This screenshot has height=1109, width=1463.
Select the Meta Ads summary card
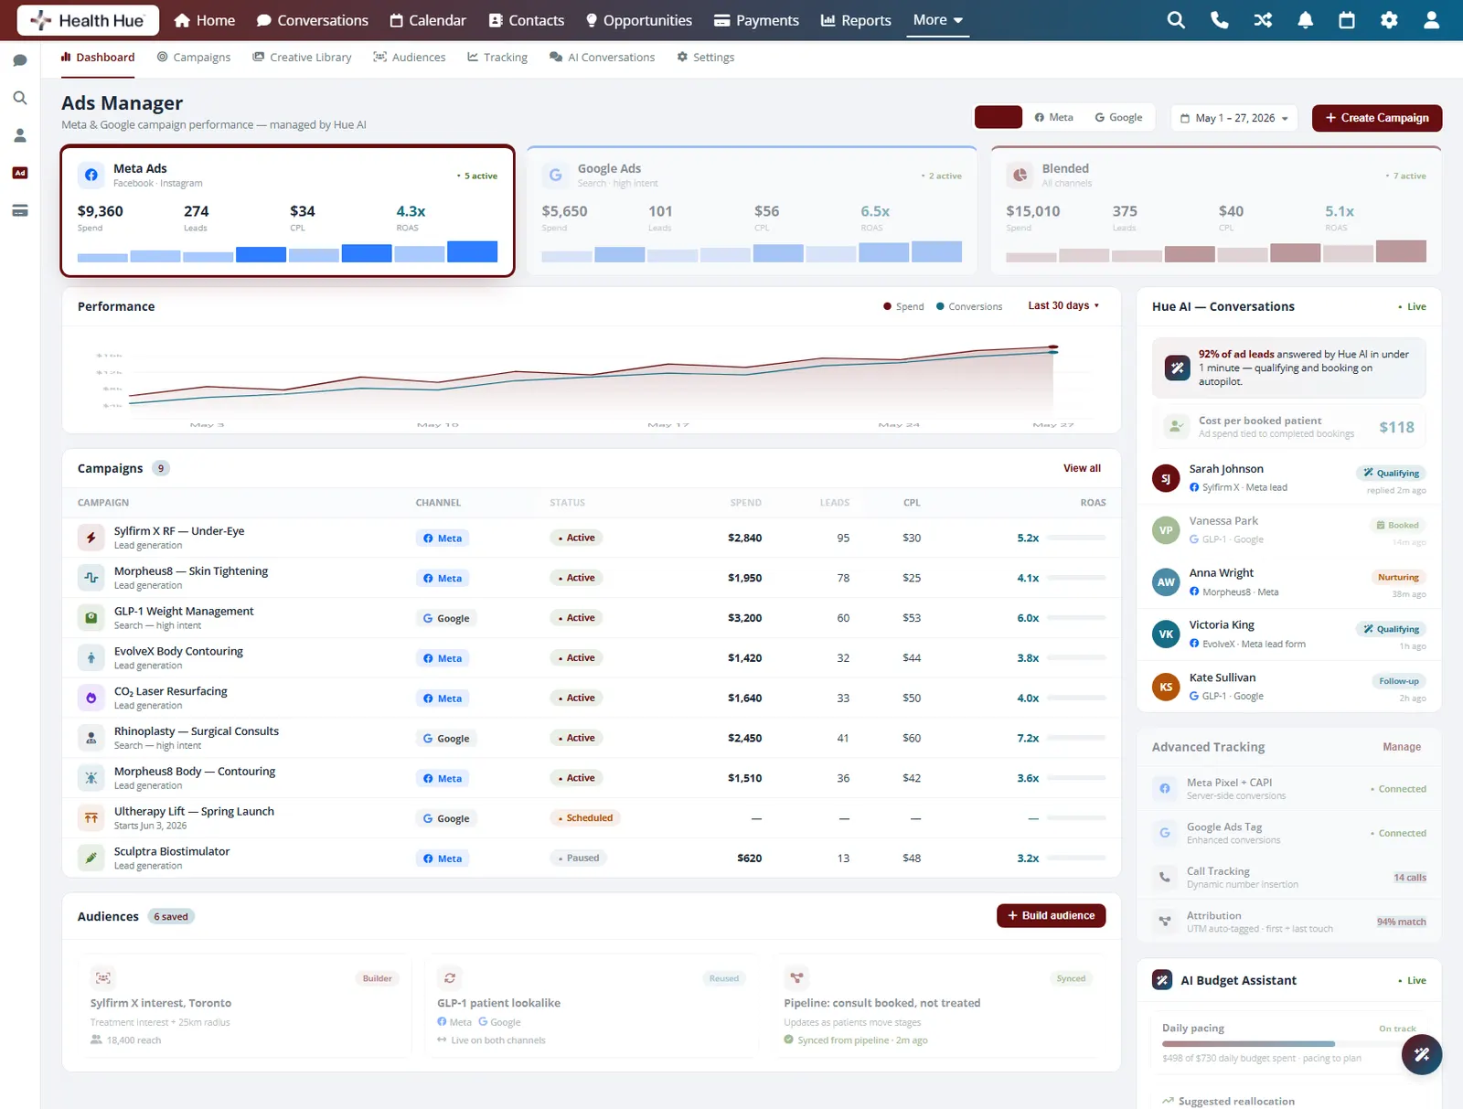[288, 210]
